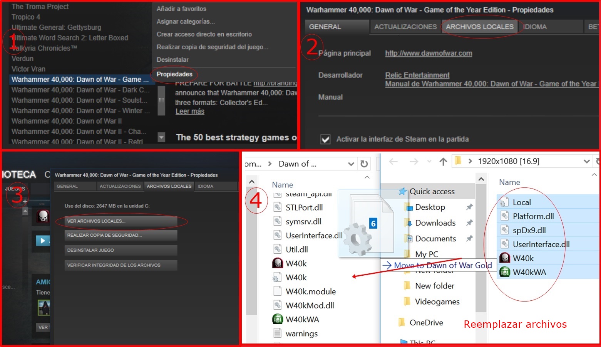Viewport: 601px width, 347px height.
Task: Choose Asignar categorías from context menu
Action: pos(186,22)
